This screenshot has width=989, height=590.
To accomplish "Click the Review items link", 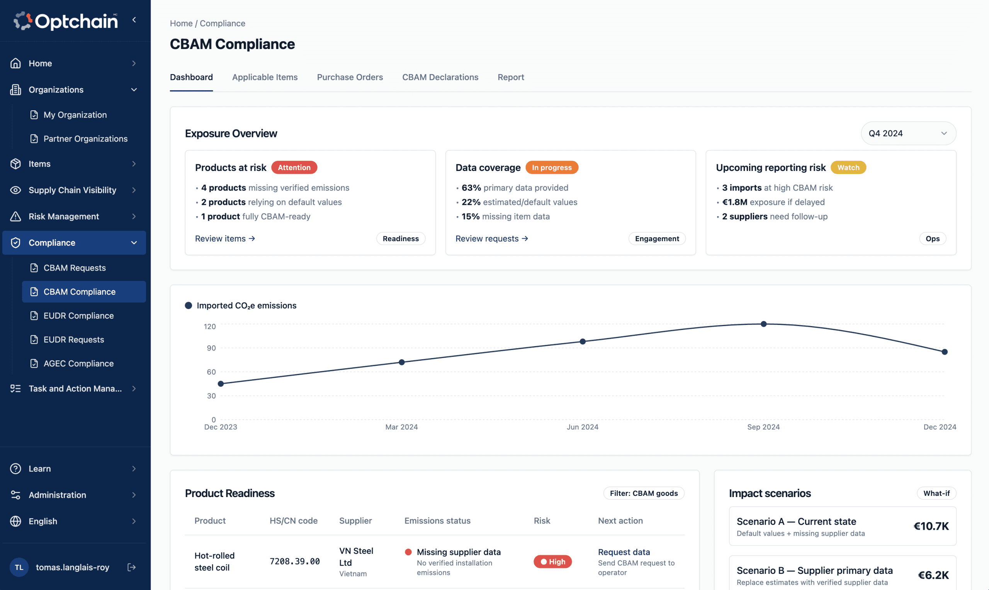I will (x=225, y=238).
